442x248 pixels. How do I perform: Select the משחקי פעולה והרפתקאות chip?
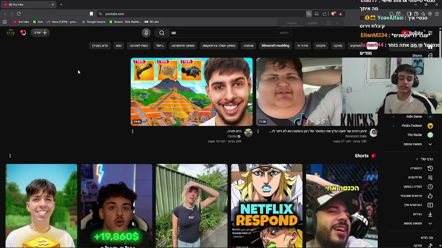coord(219,45)
